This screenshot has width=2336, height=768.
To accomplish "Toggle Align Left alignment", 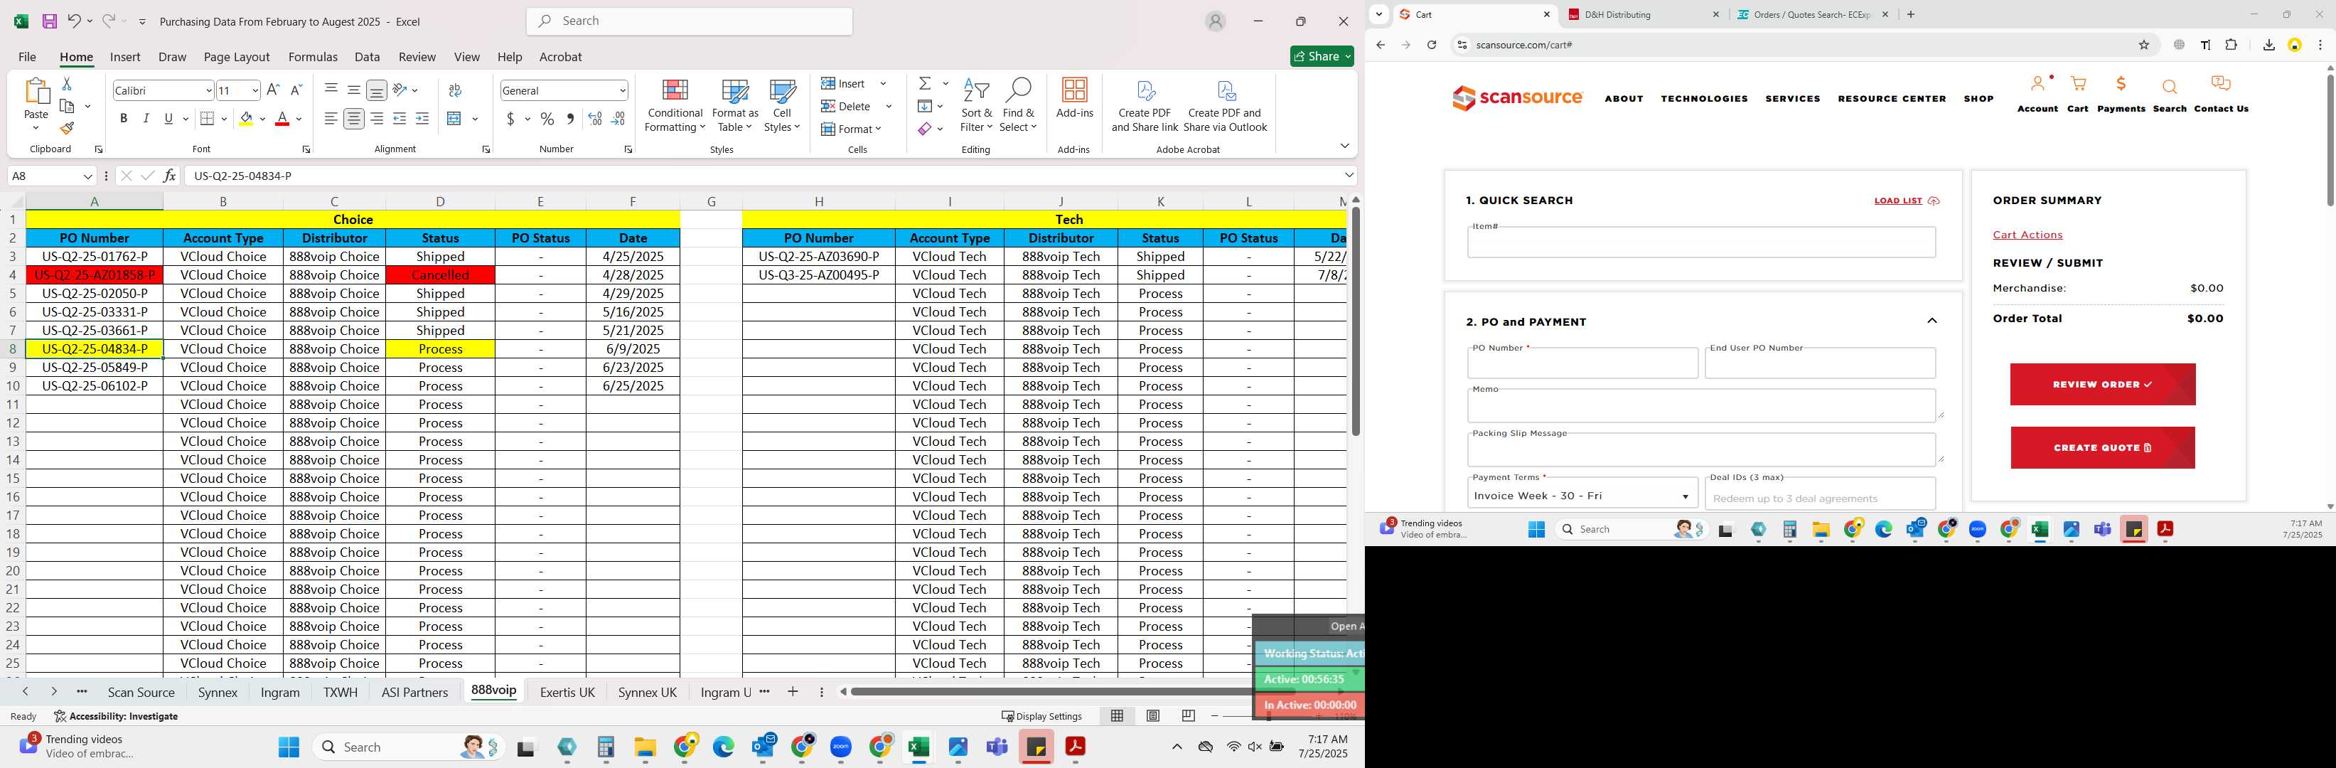I will pos(331,119).
